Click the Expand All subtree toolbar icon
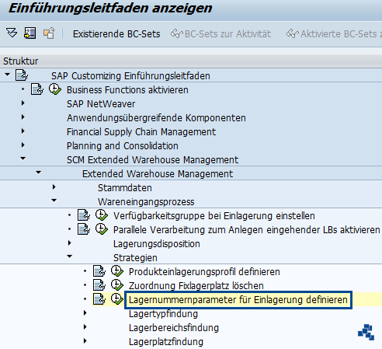 [12, 33]
